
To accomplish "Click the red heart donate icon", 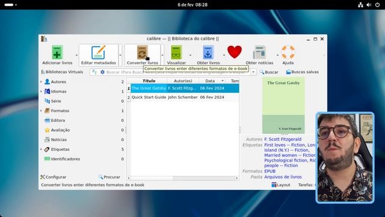I will point(235,52).
